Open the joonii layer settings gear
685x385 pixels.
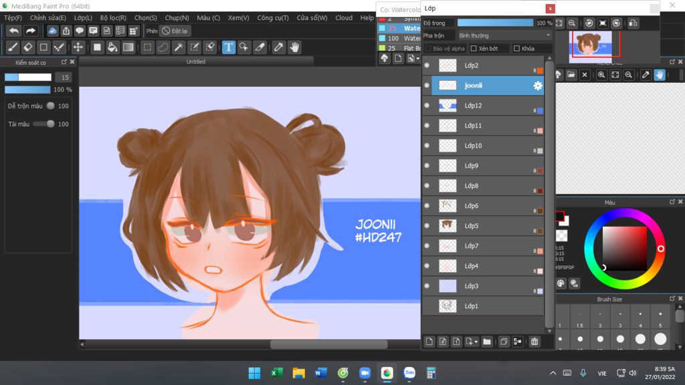click(x=538, y=86)
